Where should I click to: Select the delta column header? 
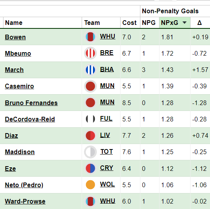pos(199,23)
